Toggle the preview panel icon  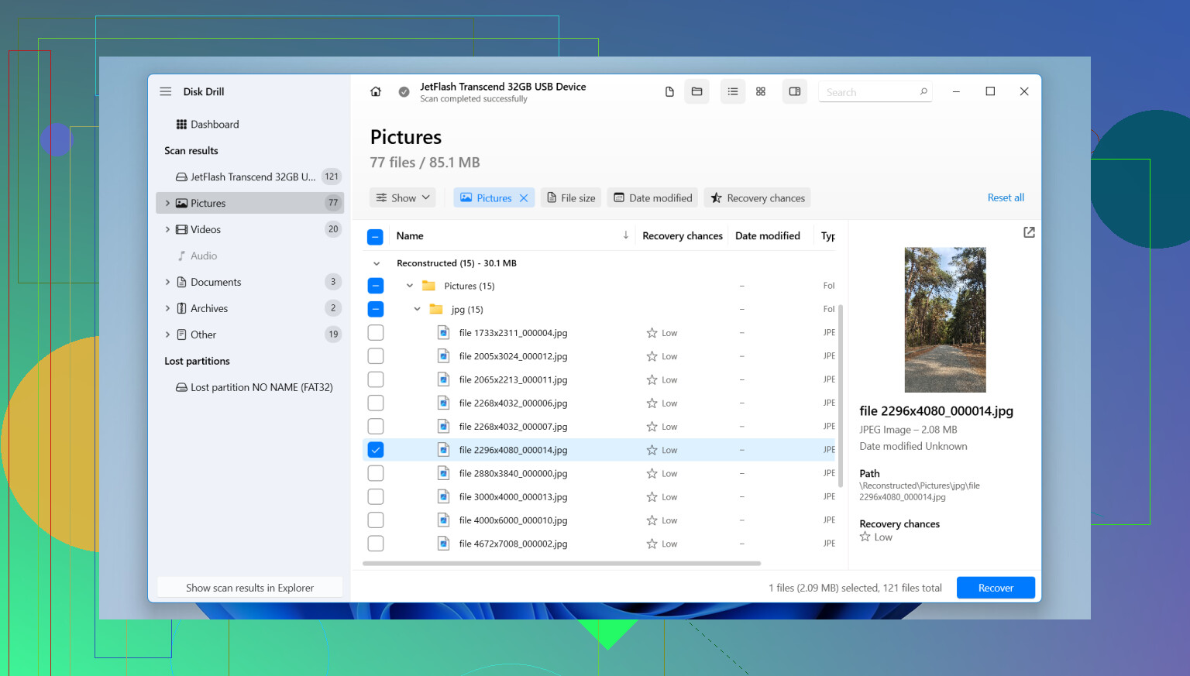(795, 91)
